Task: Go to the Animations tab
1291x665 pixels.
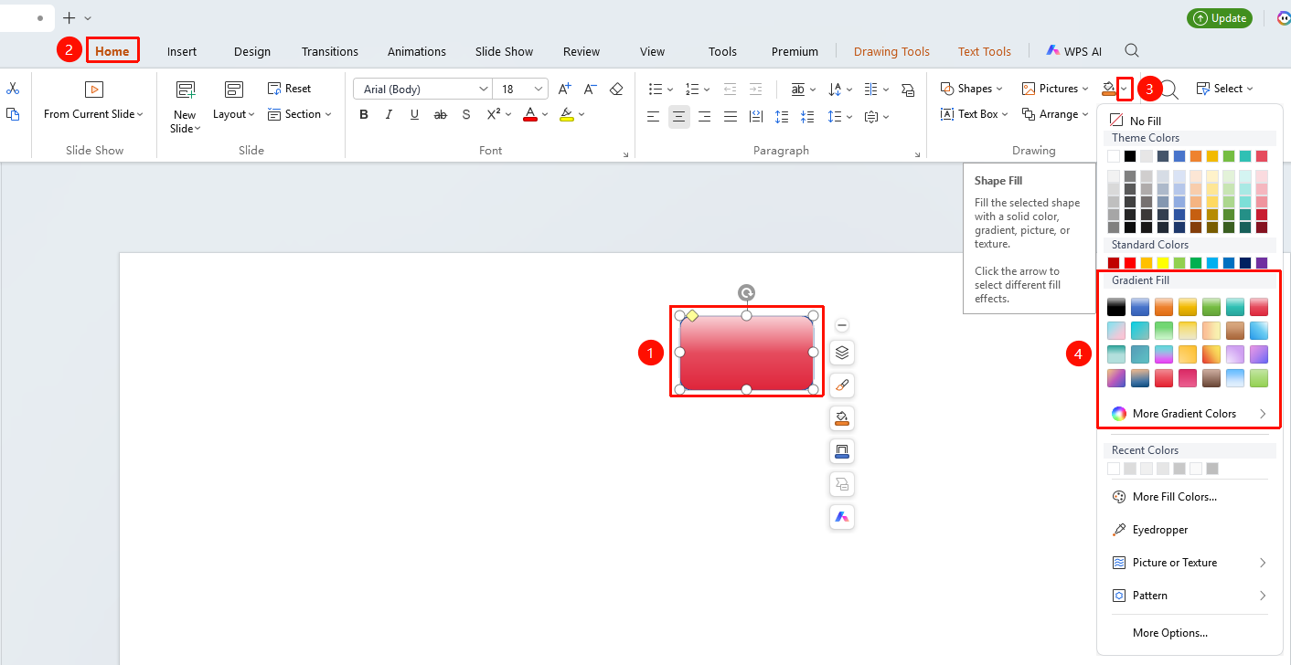Action: tap(417, 51)
